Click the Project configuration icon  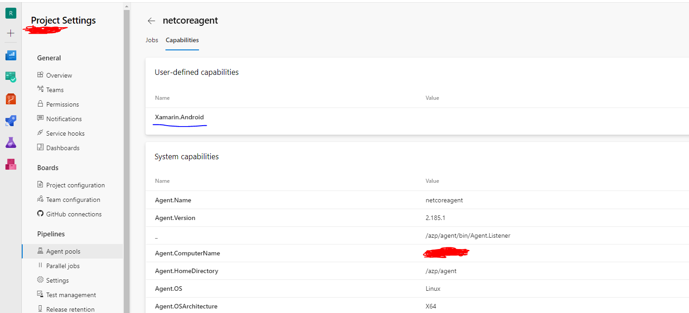tap(40, 185)
